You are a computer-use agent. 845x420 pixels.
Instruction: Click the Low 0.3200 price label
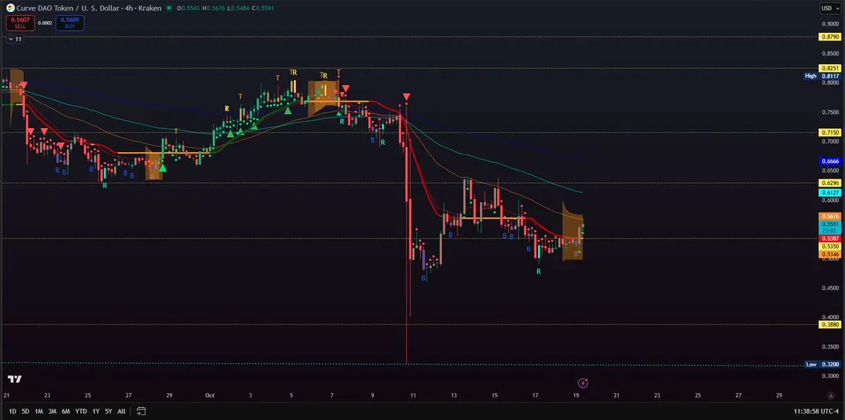pos(821,364)
